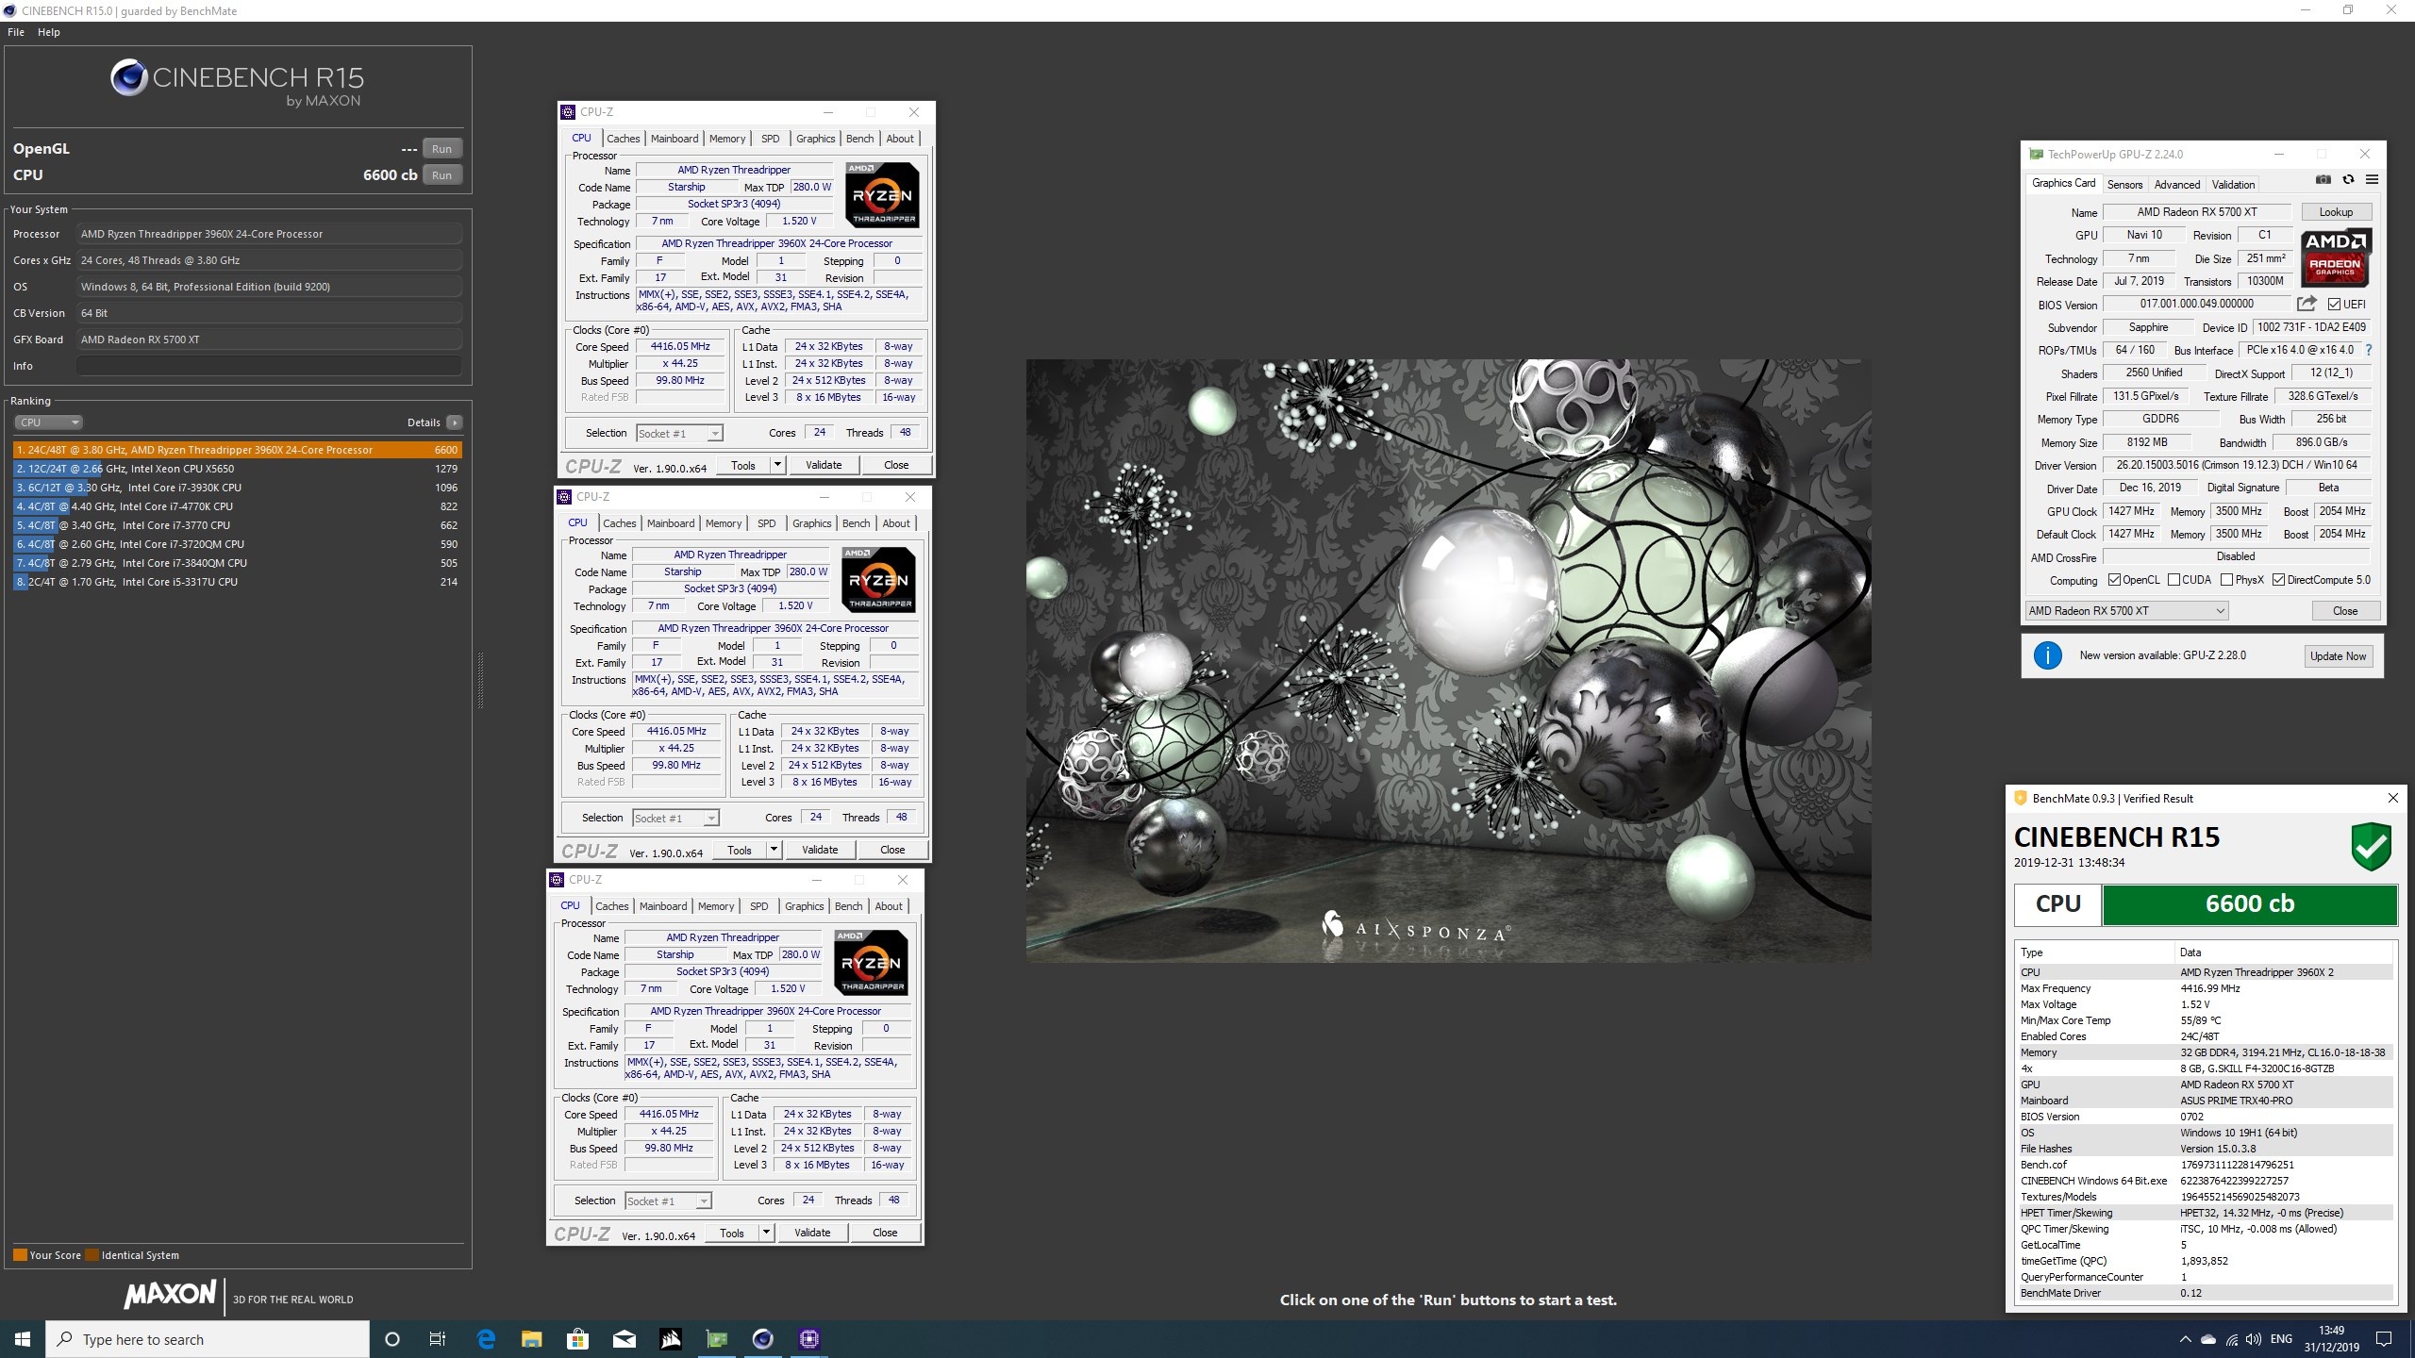Run the CPU benchmark in Cinebench

(x=441, y=174)
